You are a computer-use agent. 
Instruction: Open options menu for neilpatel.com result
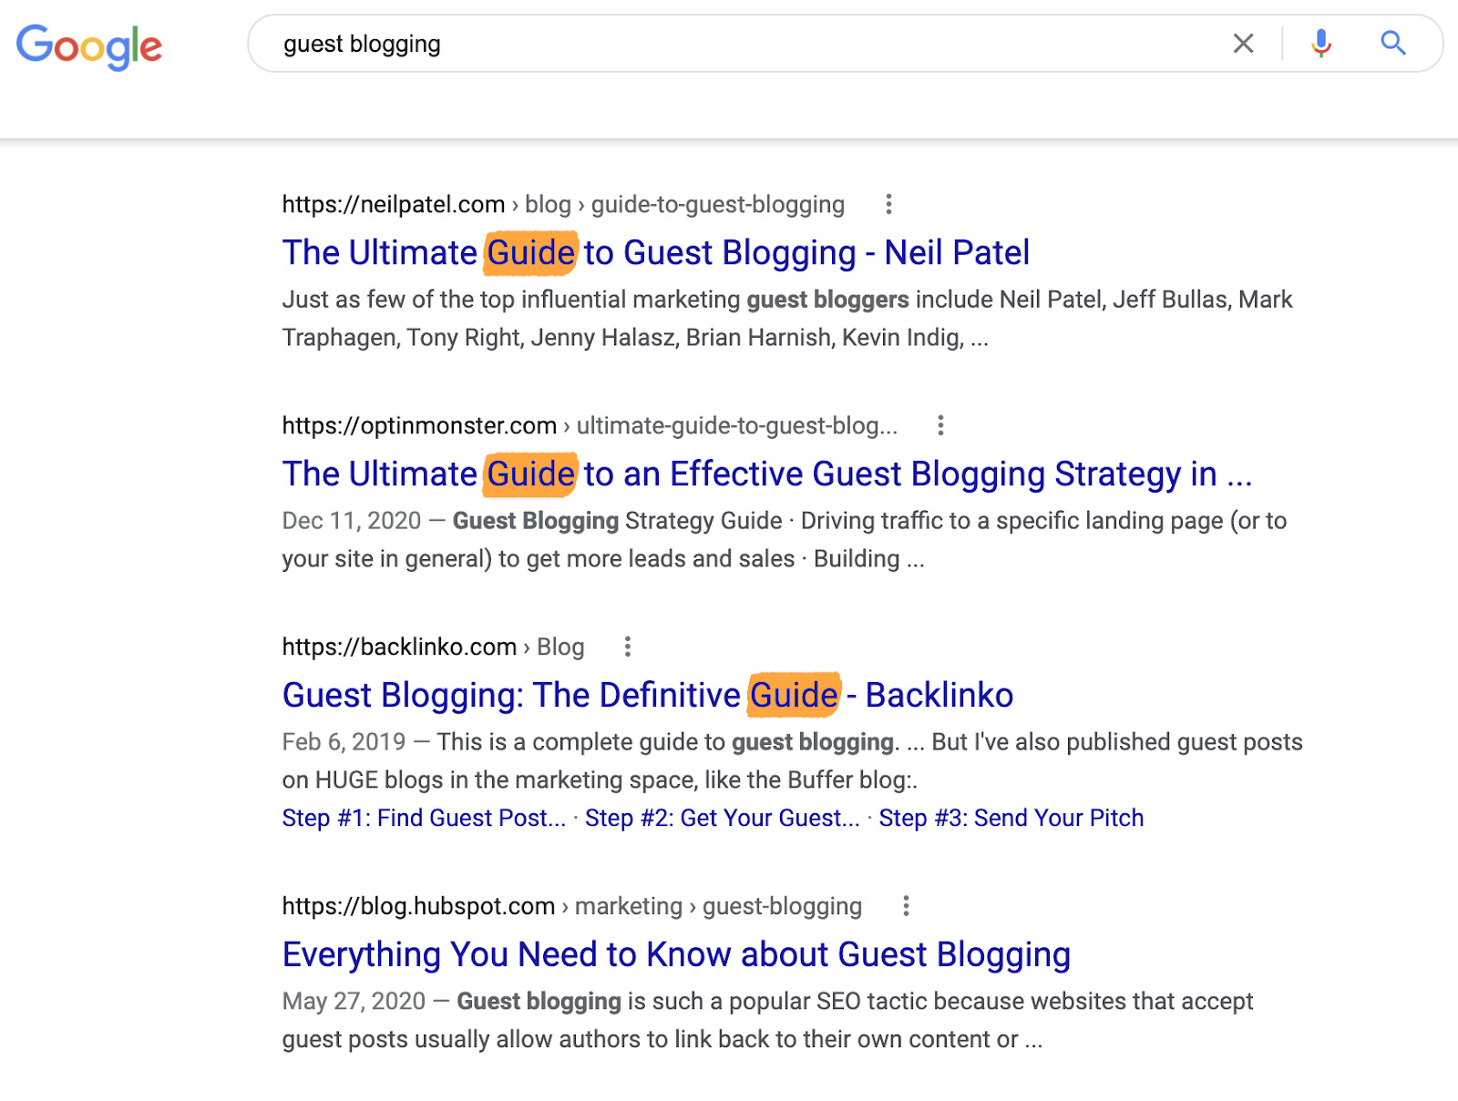(x=888, y=204)
